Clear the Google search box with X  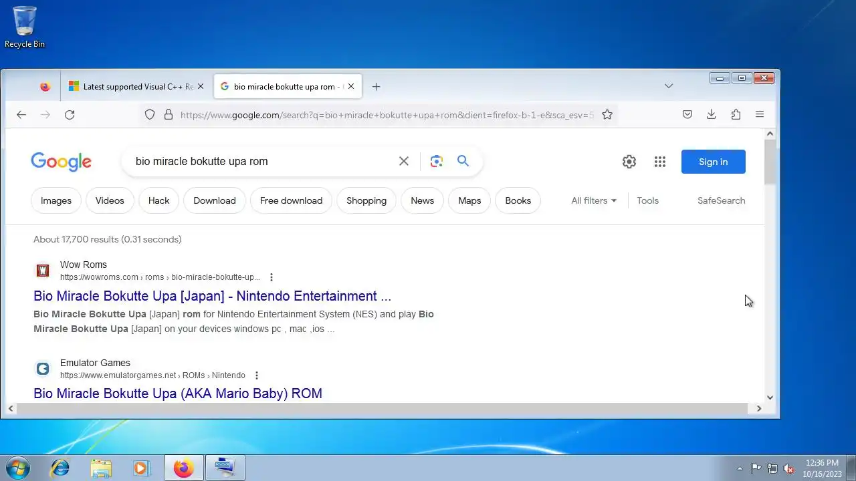(404, 161)
